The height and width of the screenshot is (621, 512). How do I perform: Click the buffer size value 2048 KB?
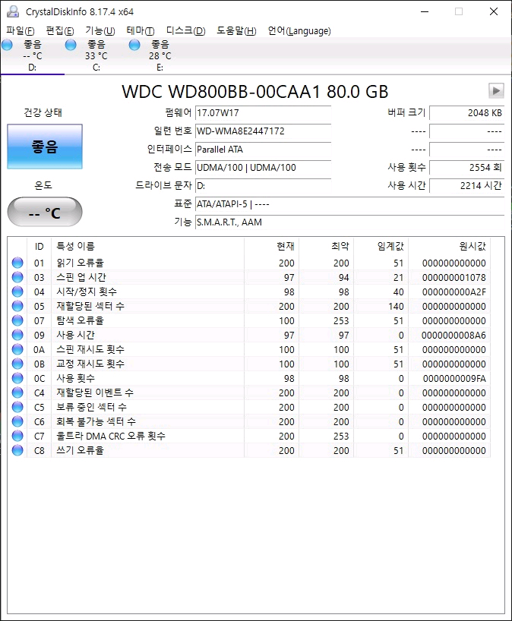click(x=467, y=113)
